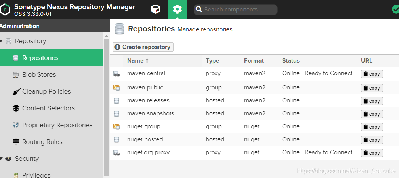Viewport: 399px width, 178px height.
Task: Copy URL for nuget-group repository
Action: (x=372, y=127)
